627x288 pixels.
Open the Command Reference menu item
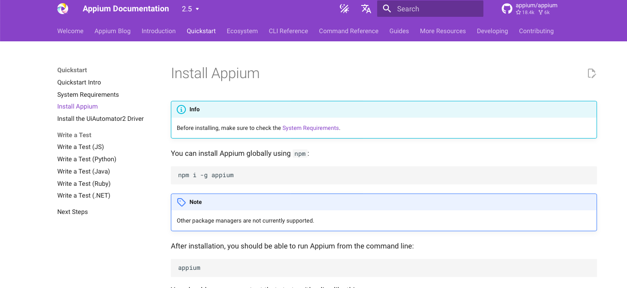coord(348,31)
